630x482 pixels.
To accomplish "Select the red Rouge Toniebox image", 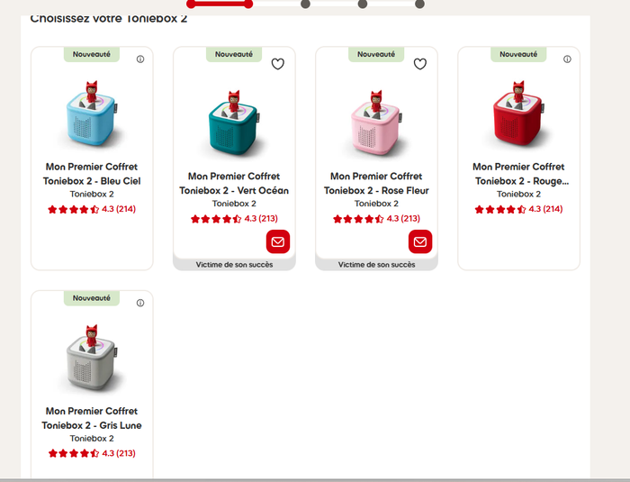I will click(x=518, y=114).
